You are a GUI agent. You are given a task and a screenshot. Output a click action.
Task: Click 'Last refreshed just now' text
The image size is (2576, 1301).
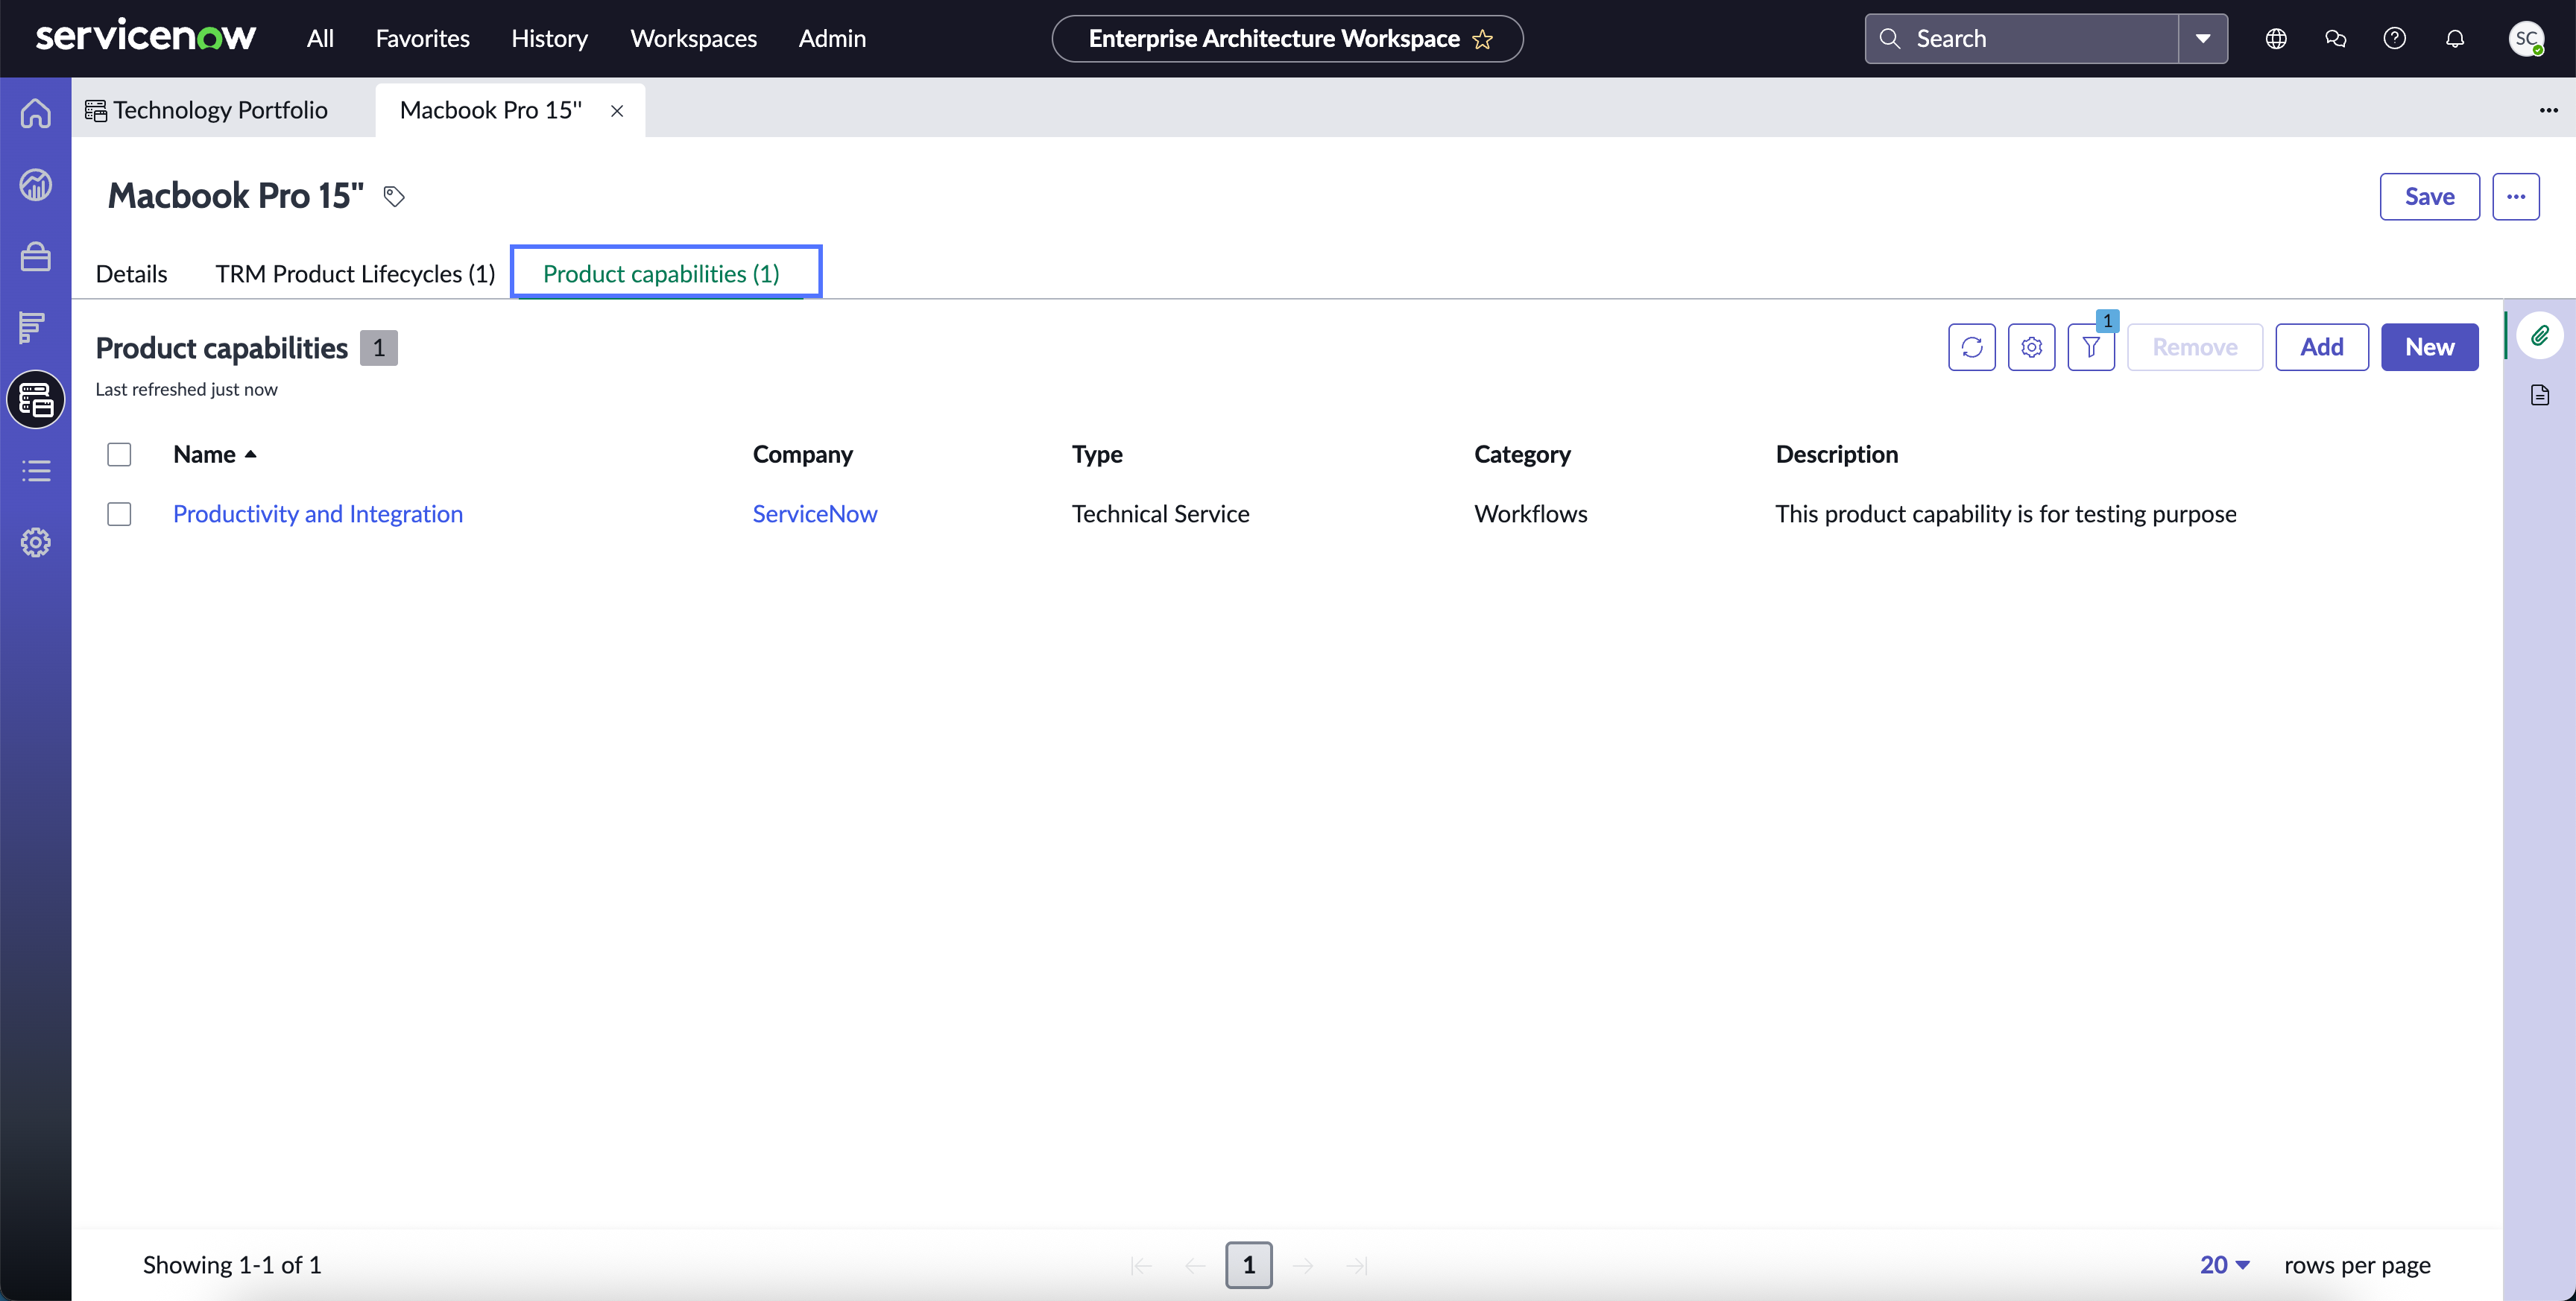coord(186,390)
